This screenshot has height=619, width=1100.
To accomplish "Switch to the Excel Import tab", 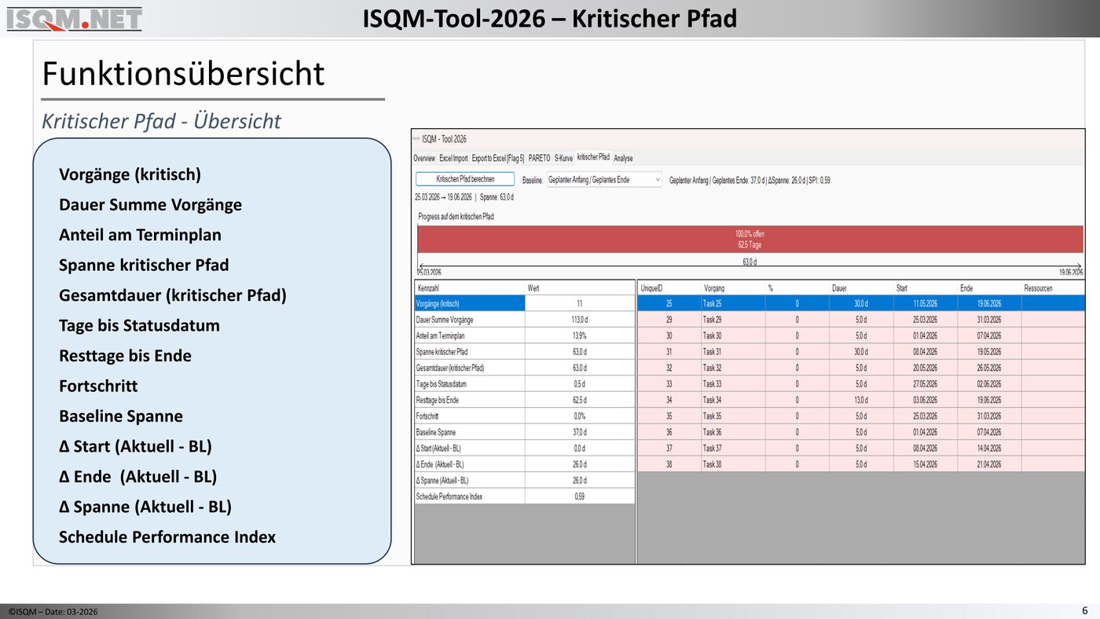I will (x=453, y=159).
